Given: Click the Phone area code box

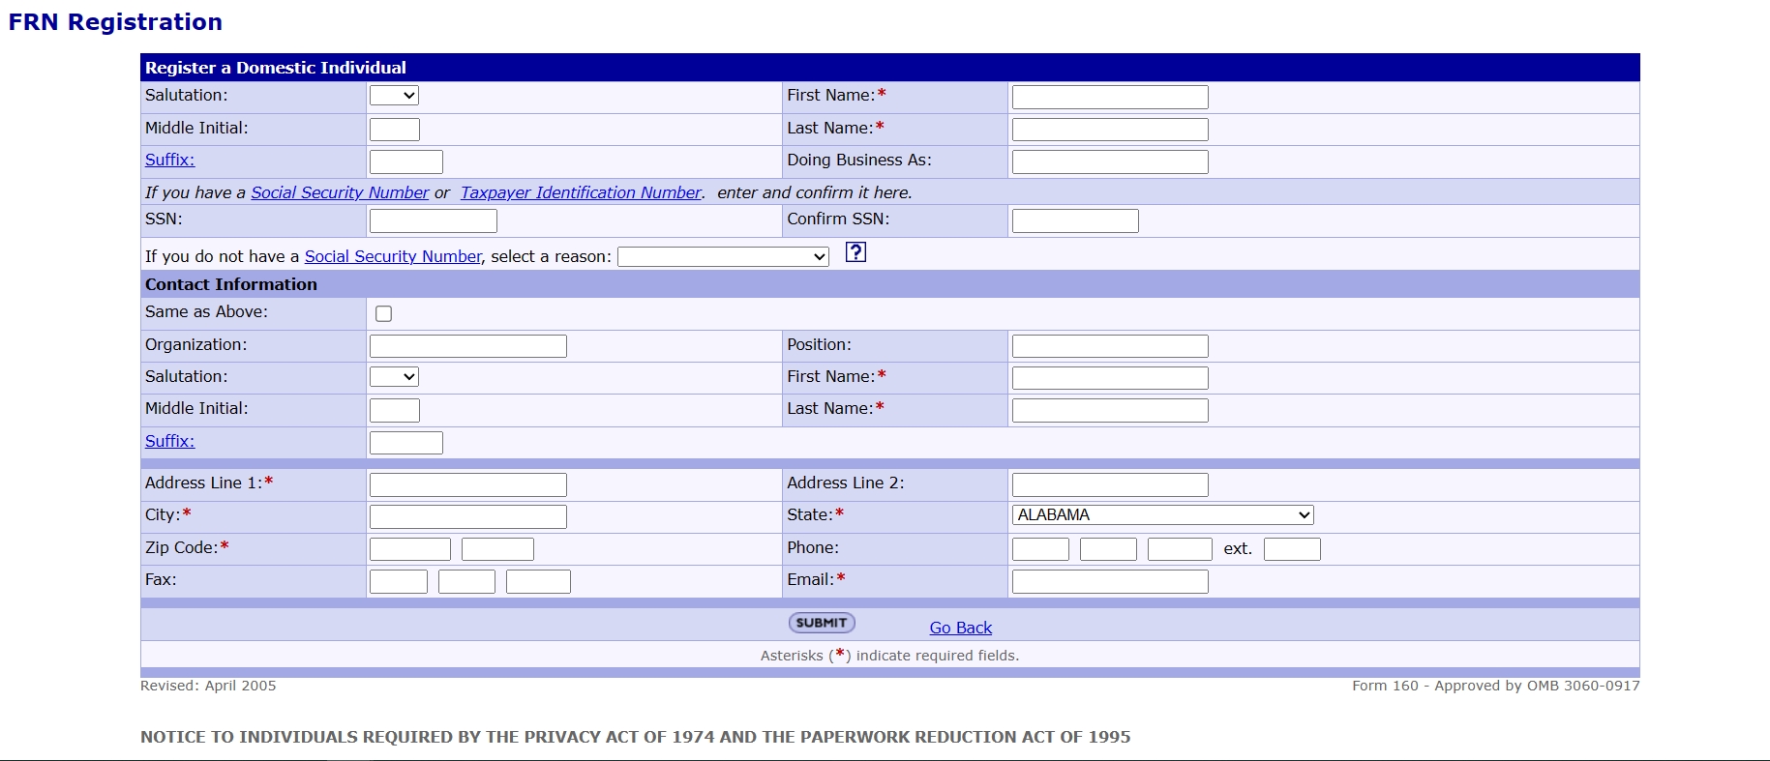Looking at the screenshot, I should 1040,549.
